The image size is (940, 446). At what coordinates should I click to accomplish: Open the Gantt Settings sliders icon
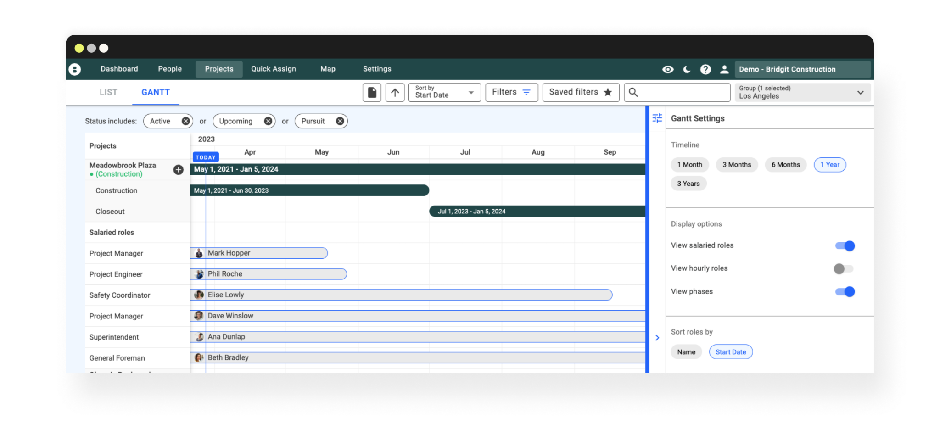pos(657,118)
